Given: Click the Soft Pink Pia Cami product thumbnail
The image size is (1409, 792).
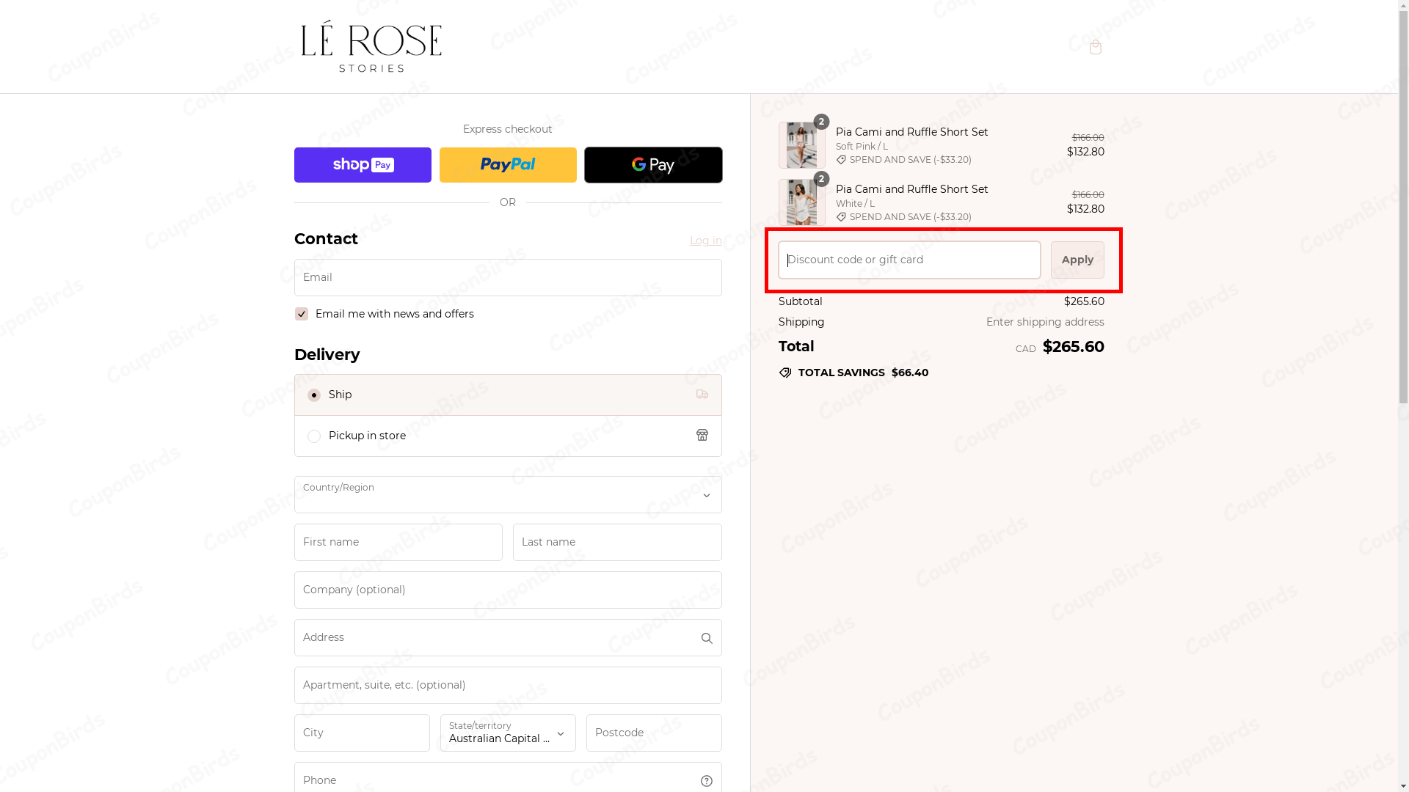Looking at the screenshot, I should point(801,145).
